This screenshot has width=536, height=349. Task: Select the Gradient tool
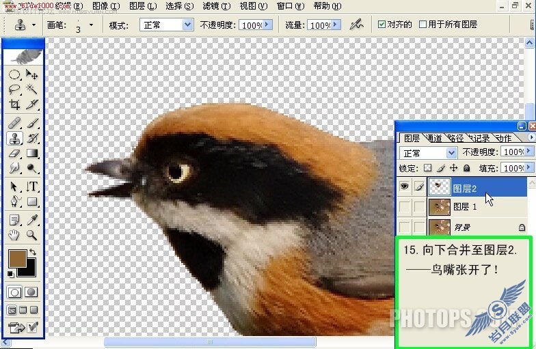pos(31,153)
